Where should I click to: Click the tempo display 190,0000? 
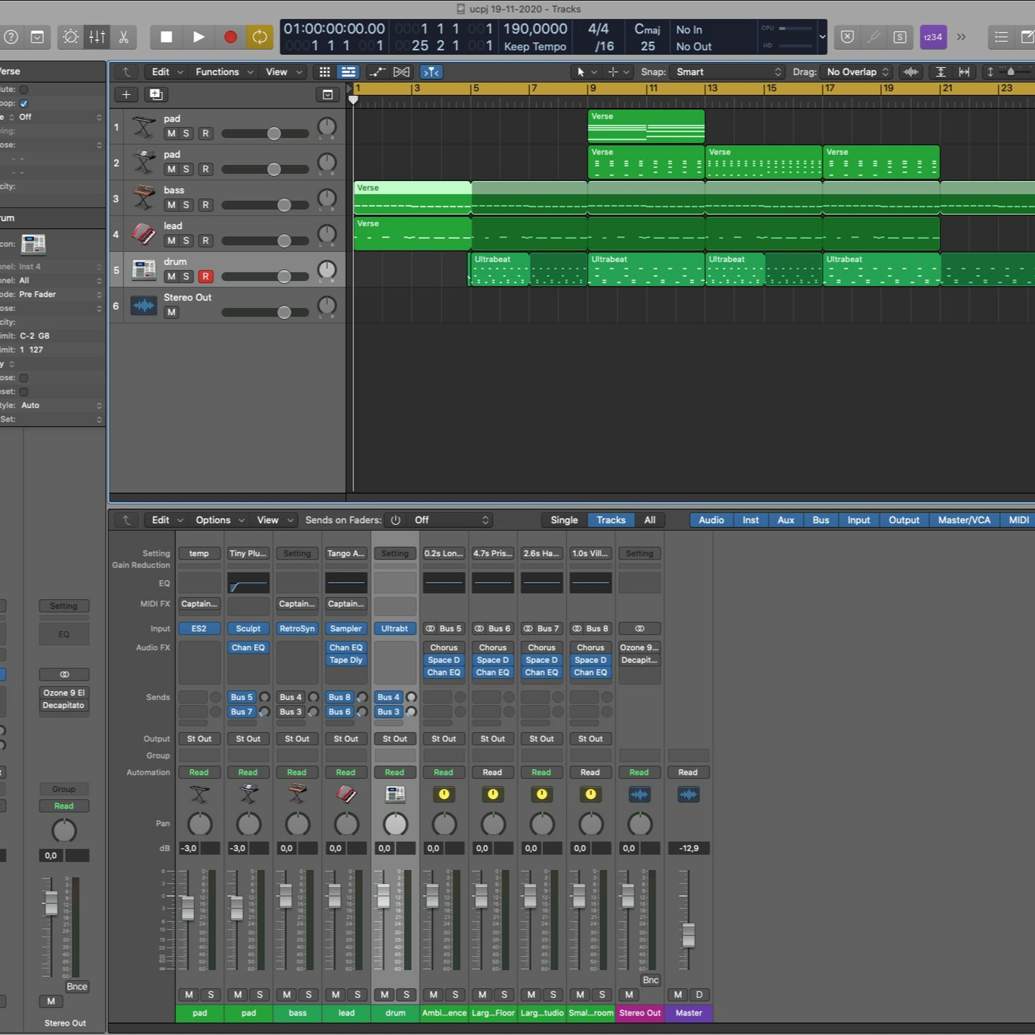coord(535,29)
